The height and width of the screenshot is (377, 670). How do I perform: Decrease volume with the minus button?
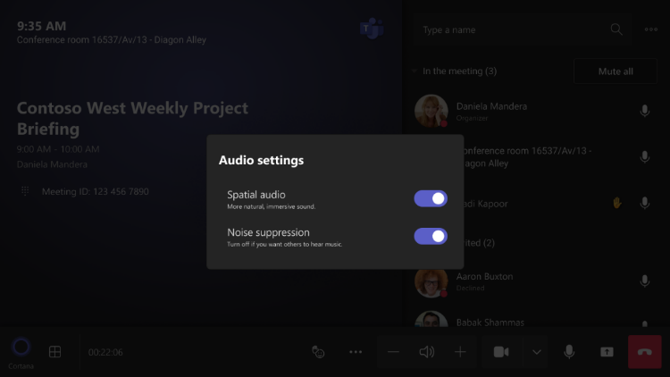point(393,352)
